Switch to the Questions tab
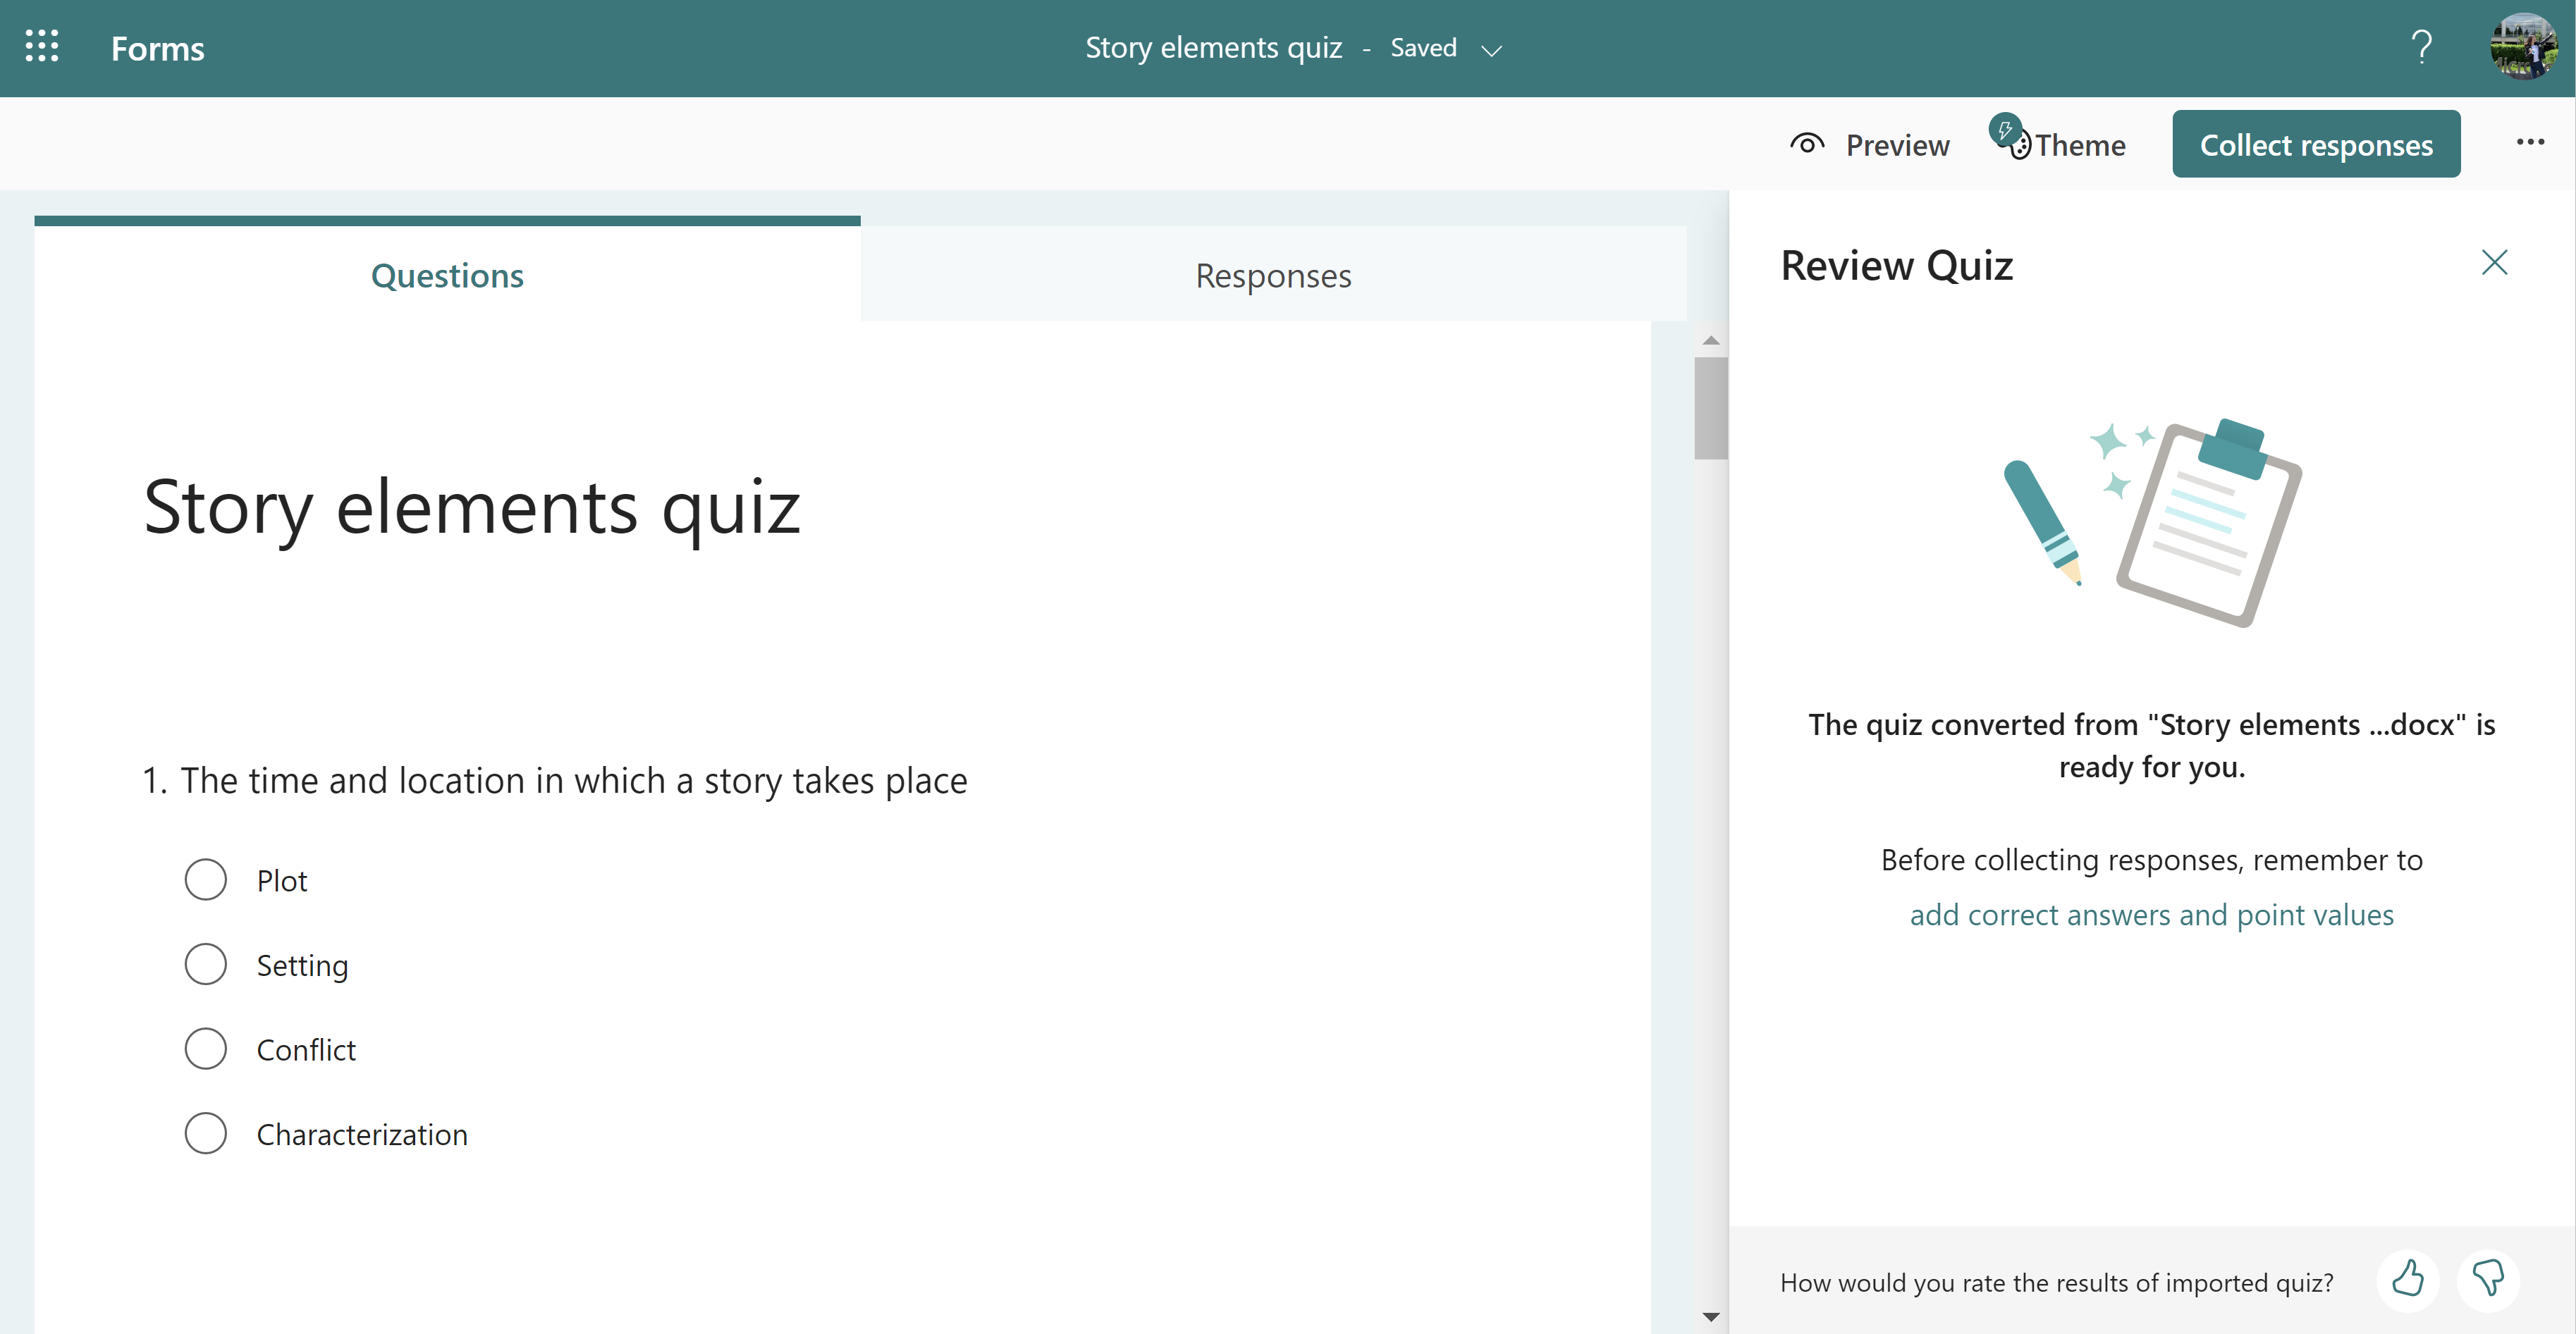The height and width of the screenshot is (1334, 2576). [x=447, y=276]
